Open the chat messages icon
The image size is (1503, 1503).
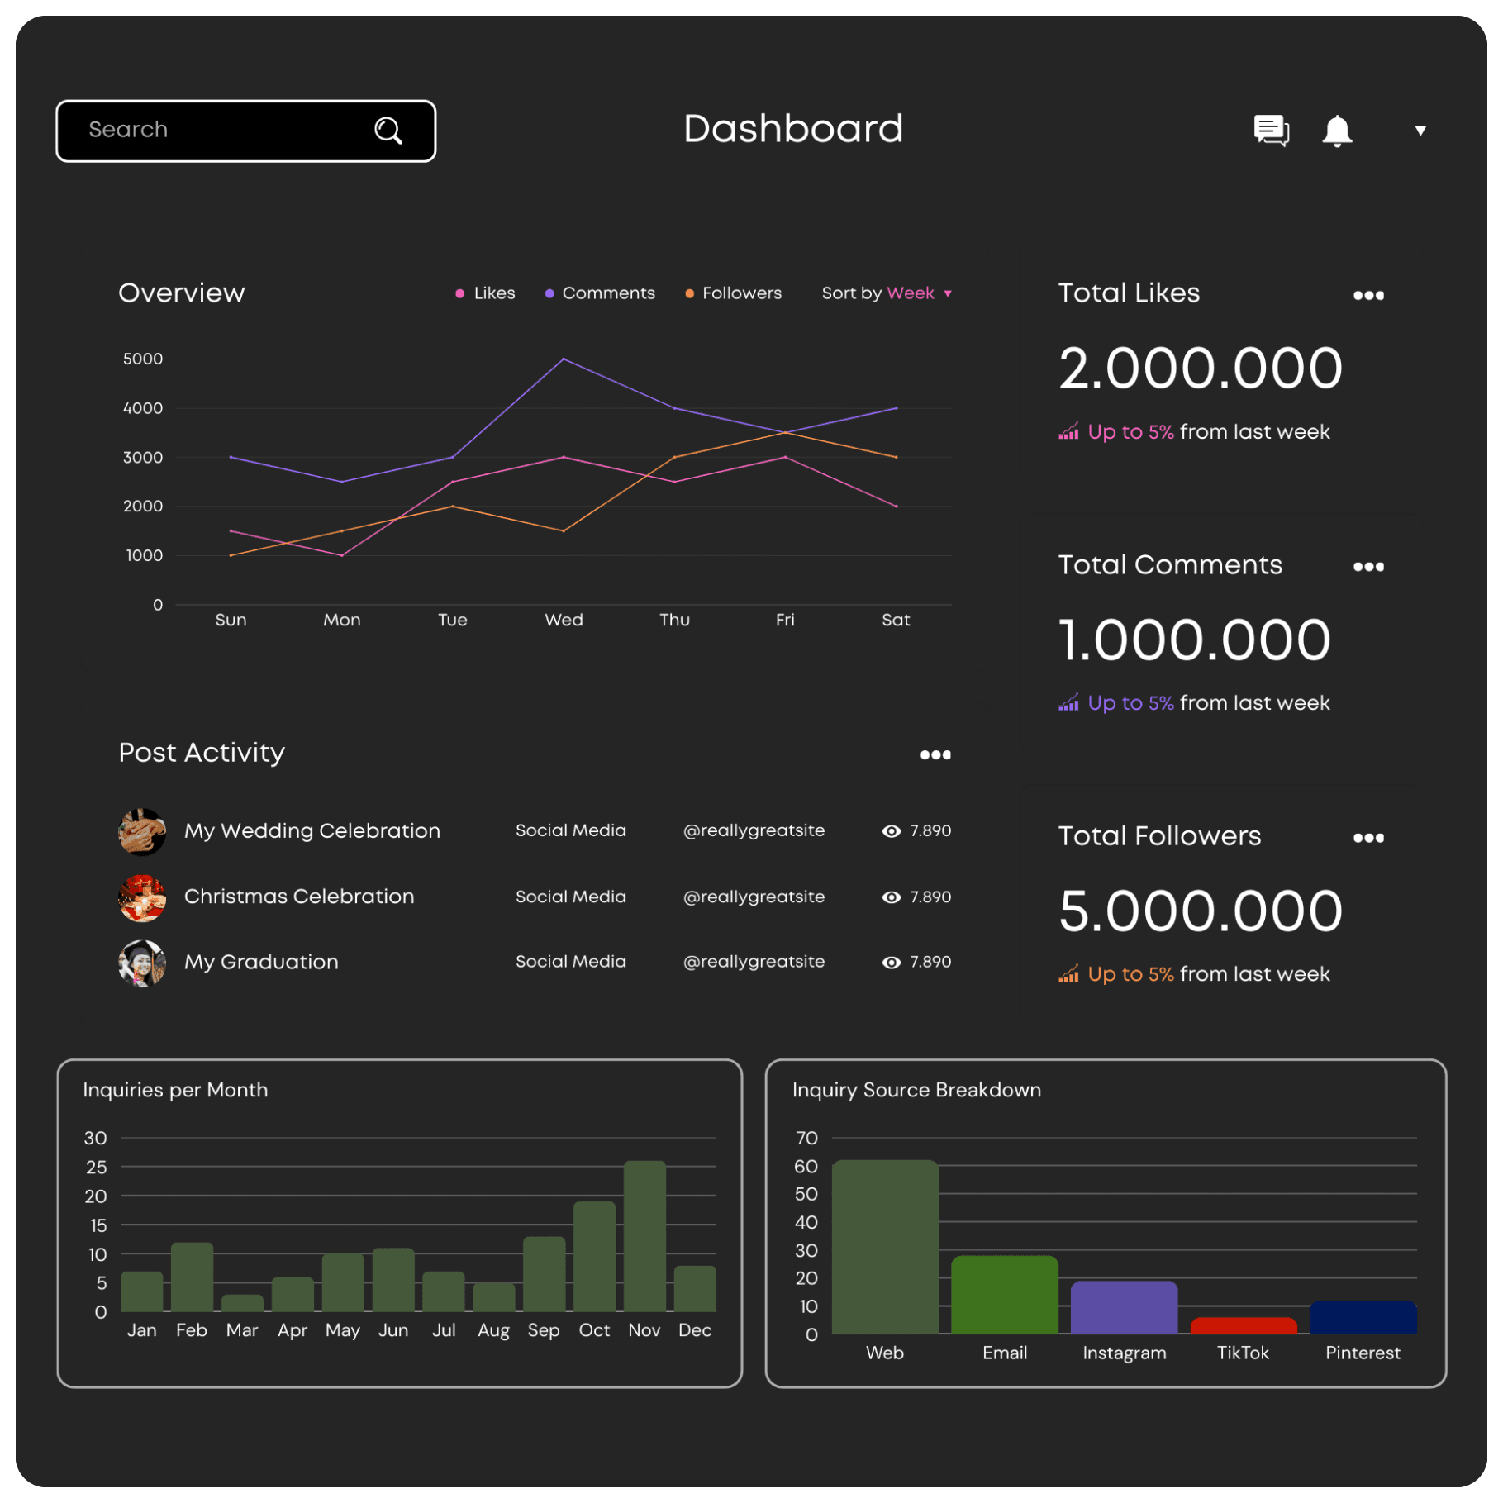click(x=1270, y=131)
